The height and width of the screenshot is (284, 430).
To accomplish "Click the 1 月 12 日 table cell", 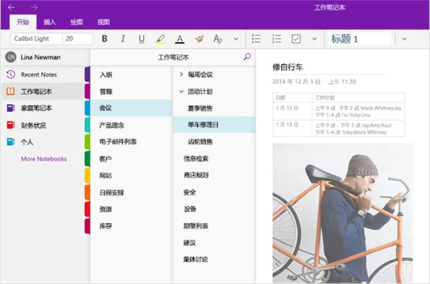I will 292,111.
